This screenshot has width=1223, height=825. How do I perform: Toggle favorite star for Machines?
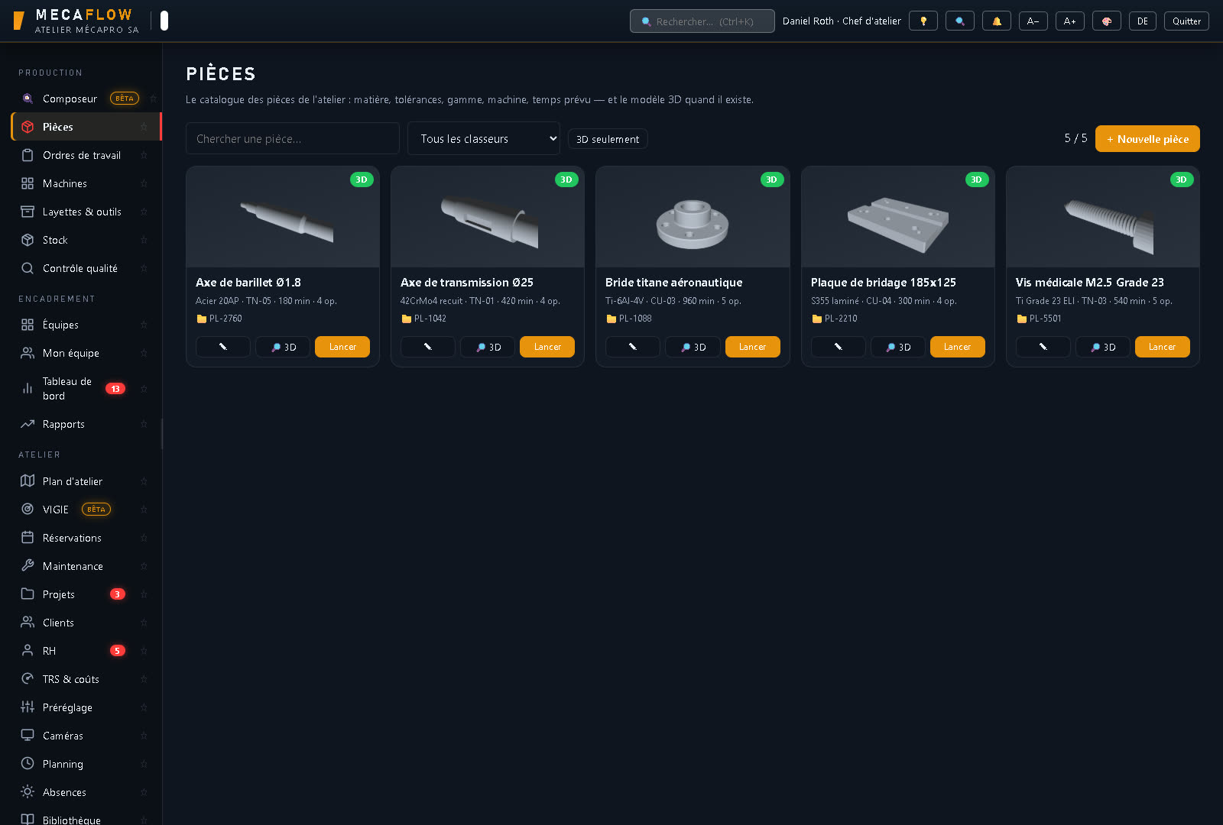point(144,183)
